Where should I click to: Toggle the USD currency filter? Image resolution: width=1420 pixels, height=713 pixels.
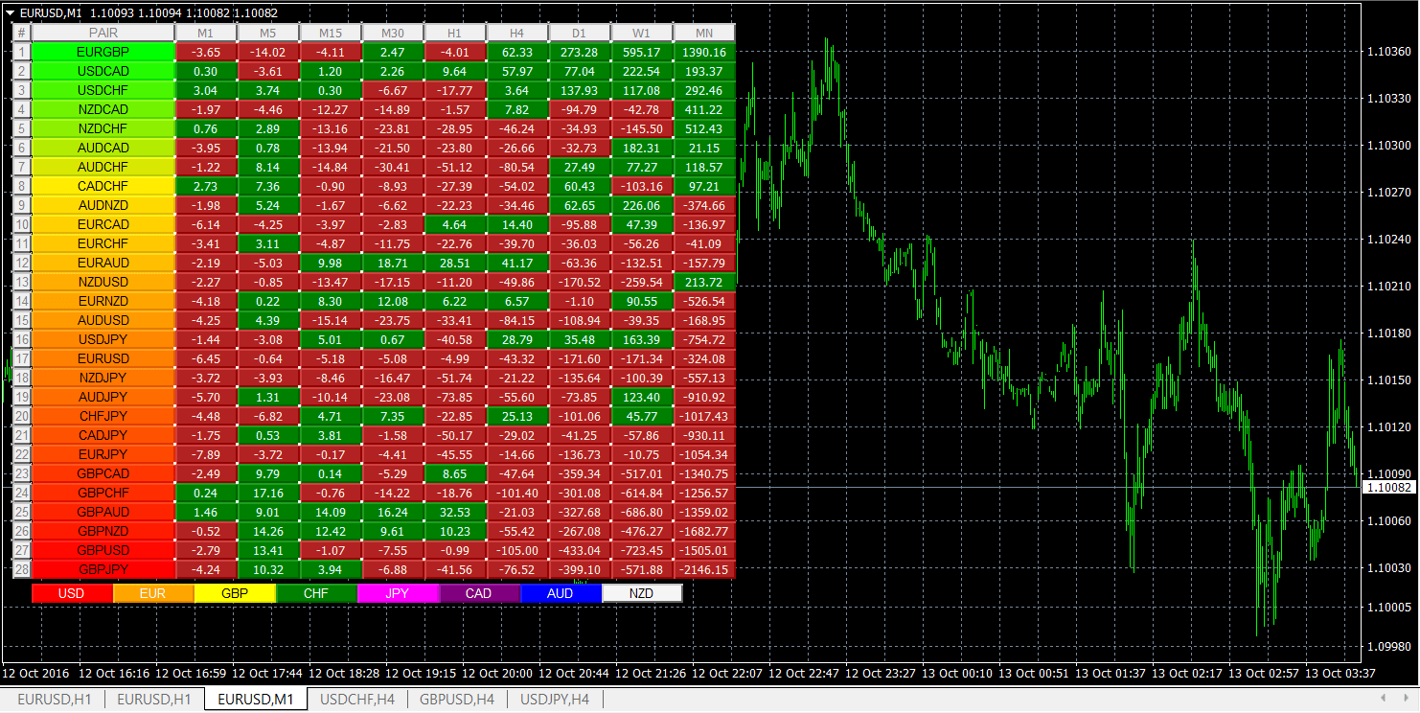coord(72,592)
